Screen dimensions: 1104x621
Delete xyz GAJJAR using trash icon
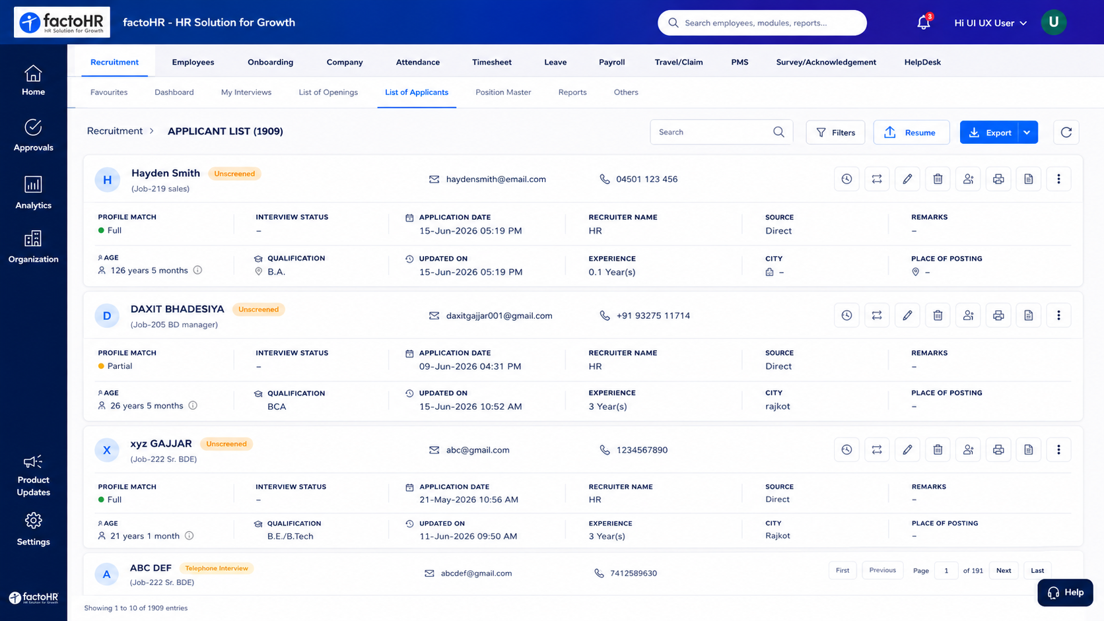[x=938, y=449]
